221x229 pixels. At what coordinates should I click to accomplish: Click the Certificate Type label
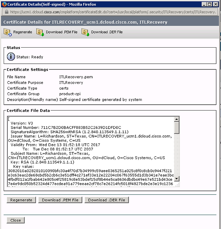[22, 88]
